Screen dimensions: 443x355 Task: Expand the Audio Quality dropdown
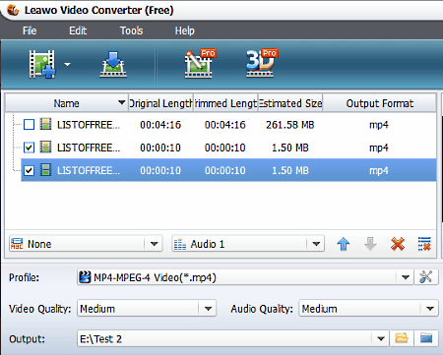coord(430,308)
